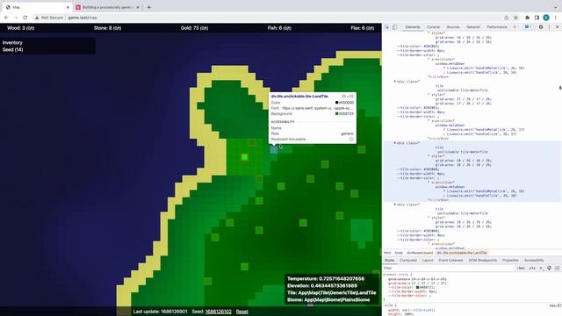This screenshot has width=562, height=316.
Task: Open DevTools more options menu
Action: click(x=549, y=27)
